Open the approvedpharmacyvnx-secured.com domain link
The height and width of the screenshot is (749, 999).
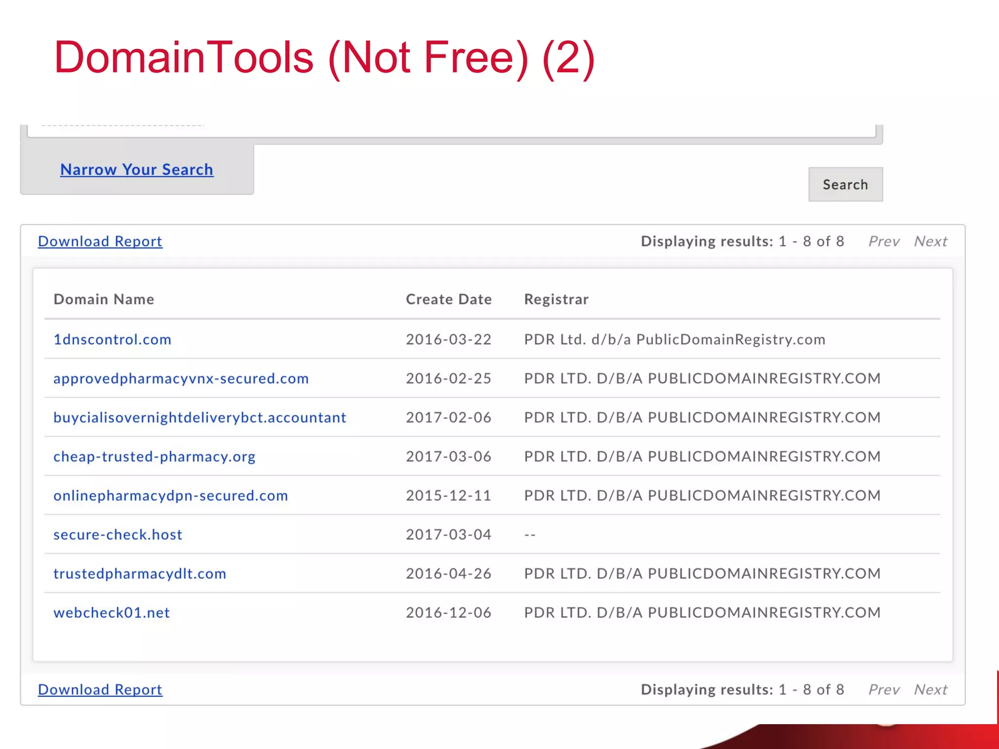[181, 378]
